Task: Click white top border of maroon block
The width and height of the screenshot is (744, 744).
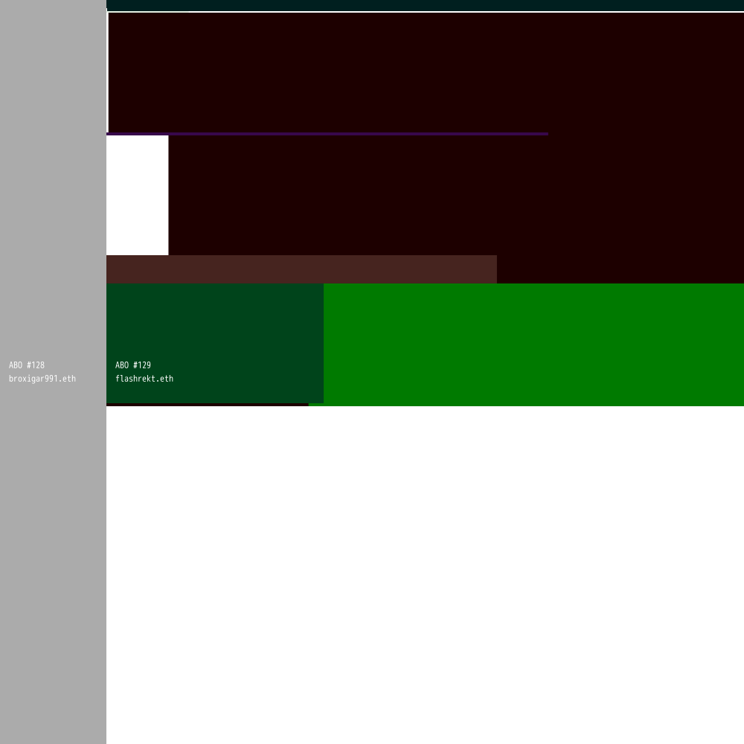Action: click(424, 12)
